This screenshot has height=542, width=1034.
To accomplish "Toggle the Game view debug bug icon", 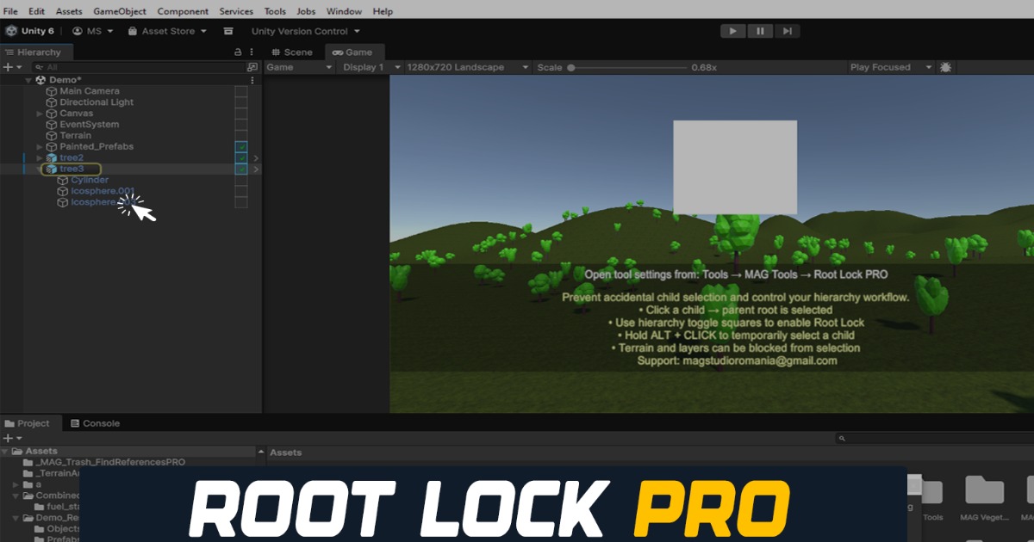I will pyautogui.click(x=945, y=66).
